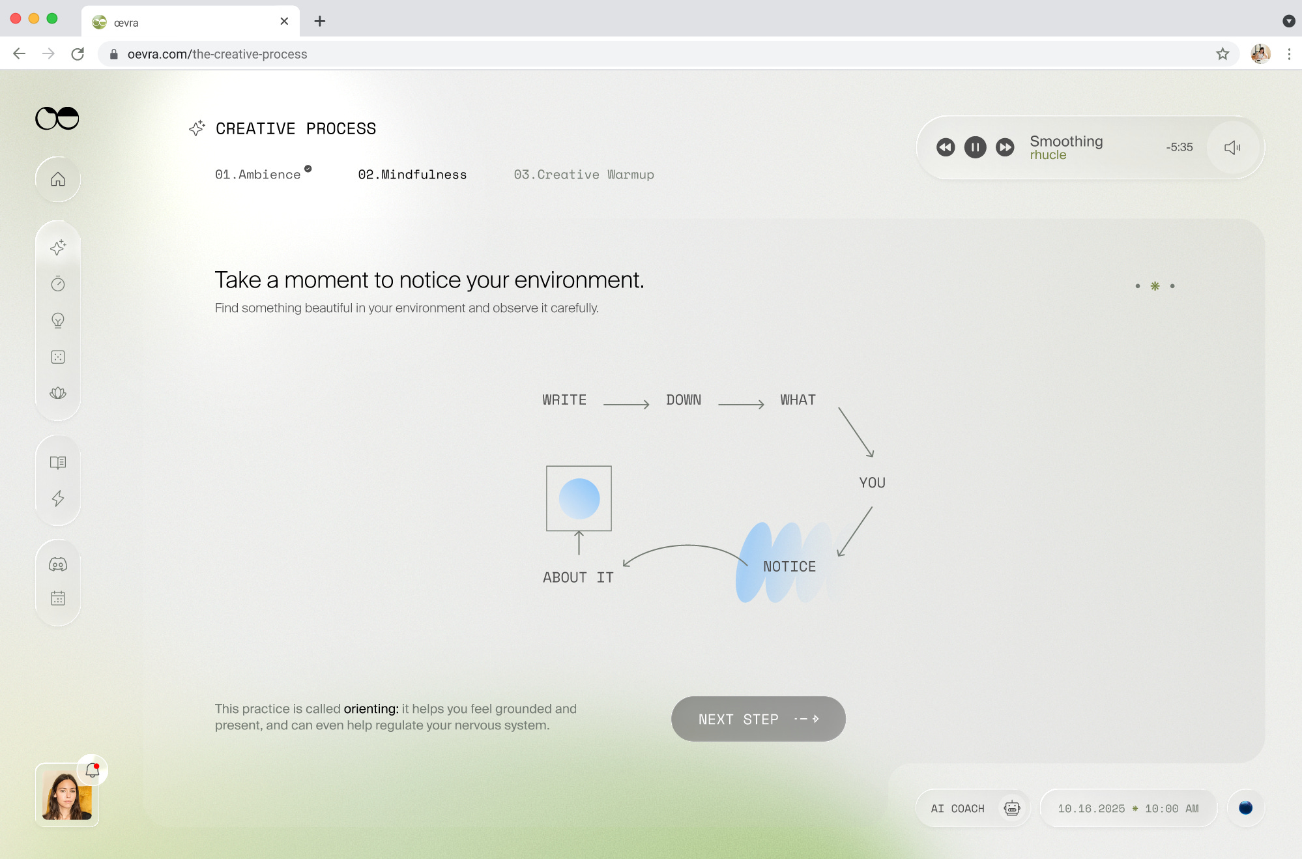Open the notification bell on avatar
Image resolution: width=1302 pixels, height=859 pixels.
93,770
